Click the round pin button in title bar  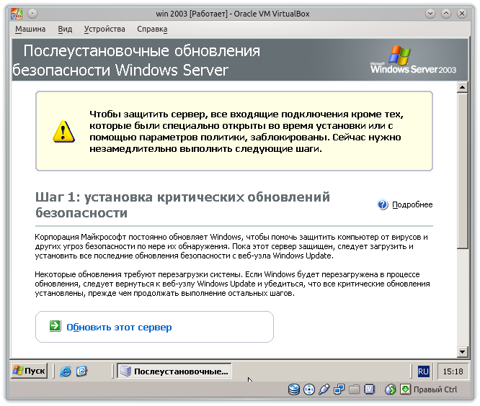(x=32, y=14)
